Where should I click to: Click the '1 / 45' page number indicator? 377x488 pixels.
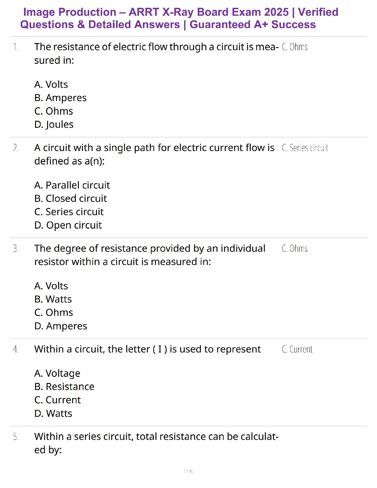pyautogui.click(x=188, y=471)
